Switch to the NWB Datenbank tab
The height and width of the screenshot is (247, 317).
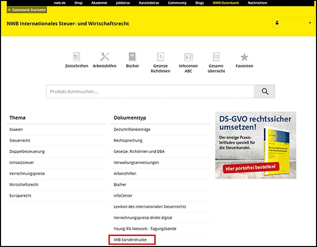point(226,3)
